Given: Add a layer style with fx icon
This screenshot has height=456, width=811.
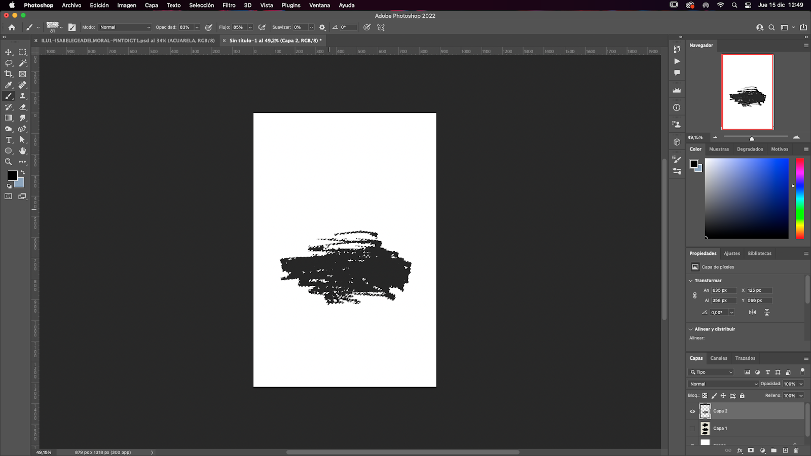Looking at the screenshot, I should pos(740,450).
